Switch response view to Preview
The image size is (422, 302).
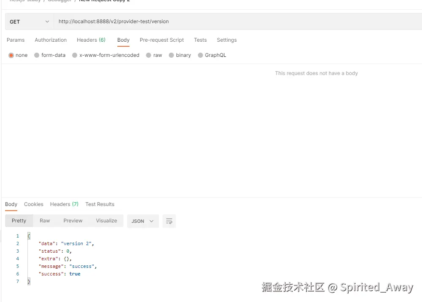[73, 221]
